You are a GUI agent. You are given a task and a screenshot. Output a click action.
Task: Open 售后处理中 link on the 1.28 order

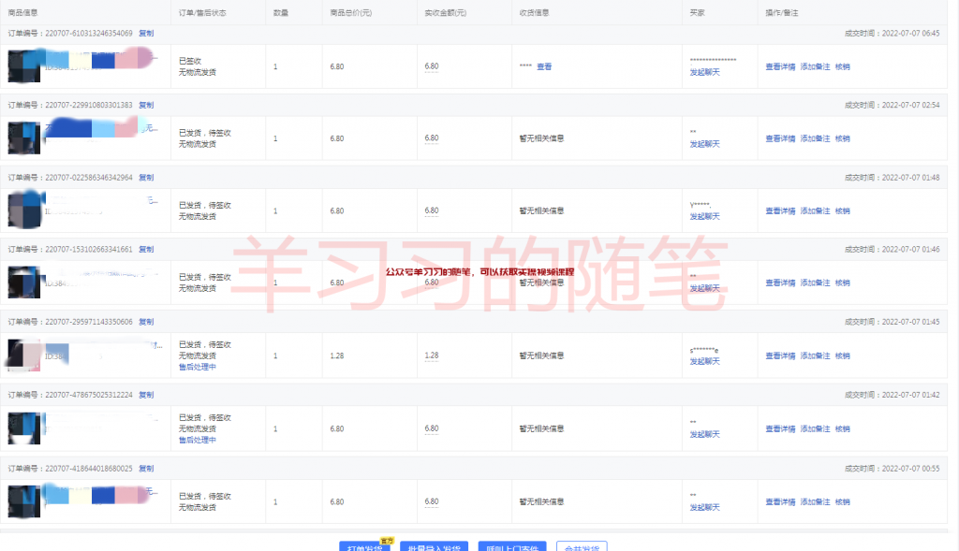pos(198,367)
